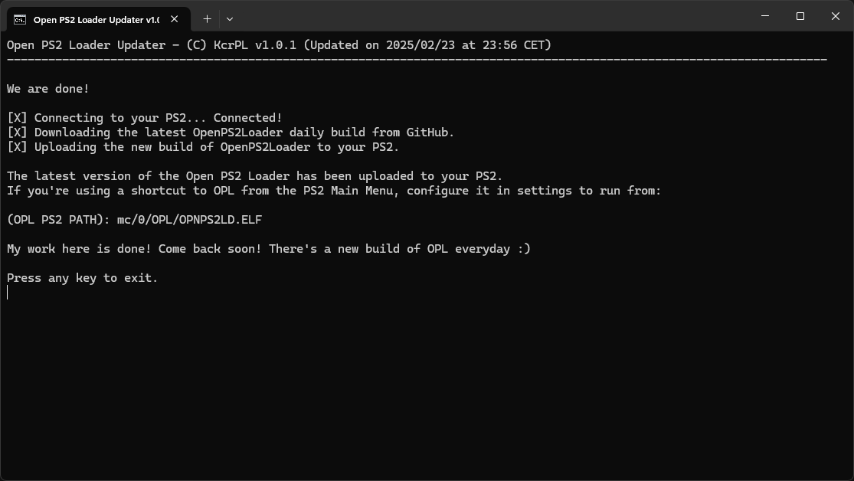854x481 pixels.
Task: Click the 'Press any key to exit' line
Action: (82, 277)
